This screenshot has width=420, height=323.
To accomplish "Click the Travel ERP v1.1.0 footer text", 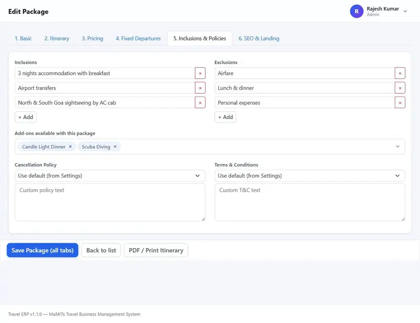I will click(x=74, y=314).
